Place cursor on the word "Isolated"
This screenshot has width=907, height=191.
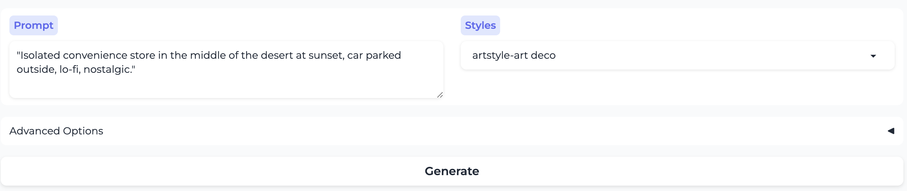[40, 55]
